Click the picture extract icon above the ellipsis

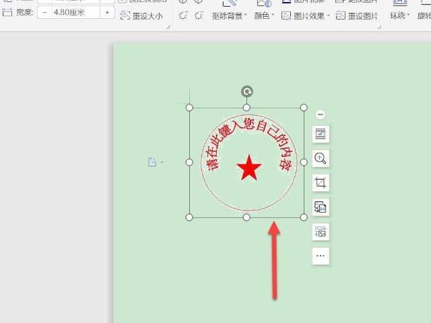(x=321, y=231)
